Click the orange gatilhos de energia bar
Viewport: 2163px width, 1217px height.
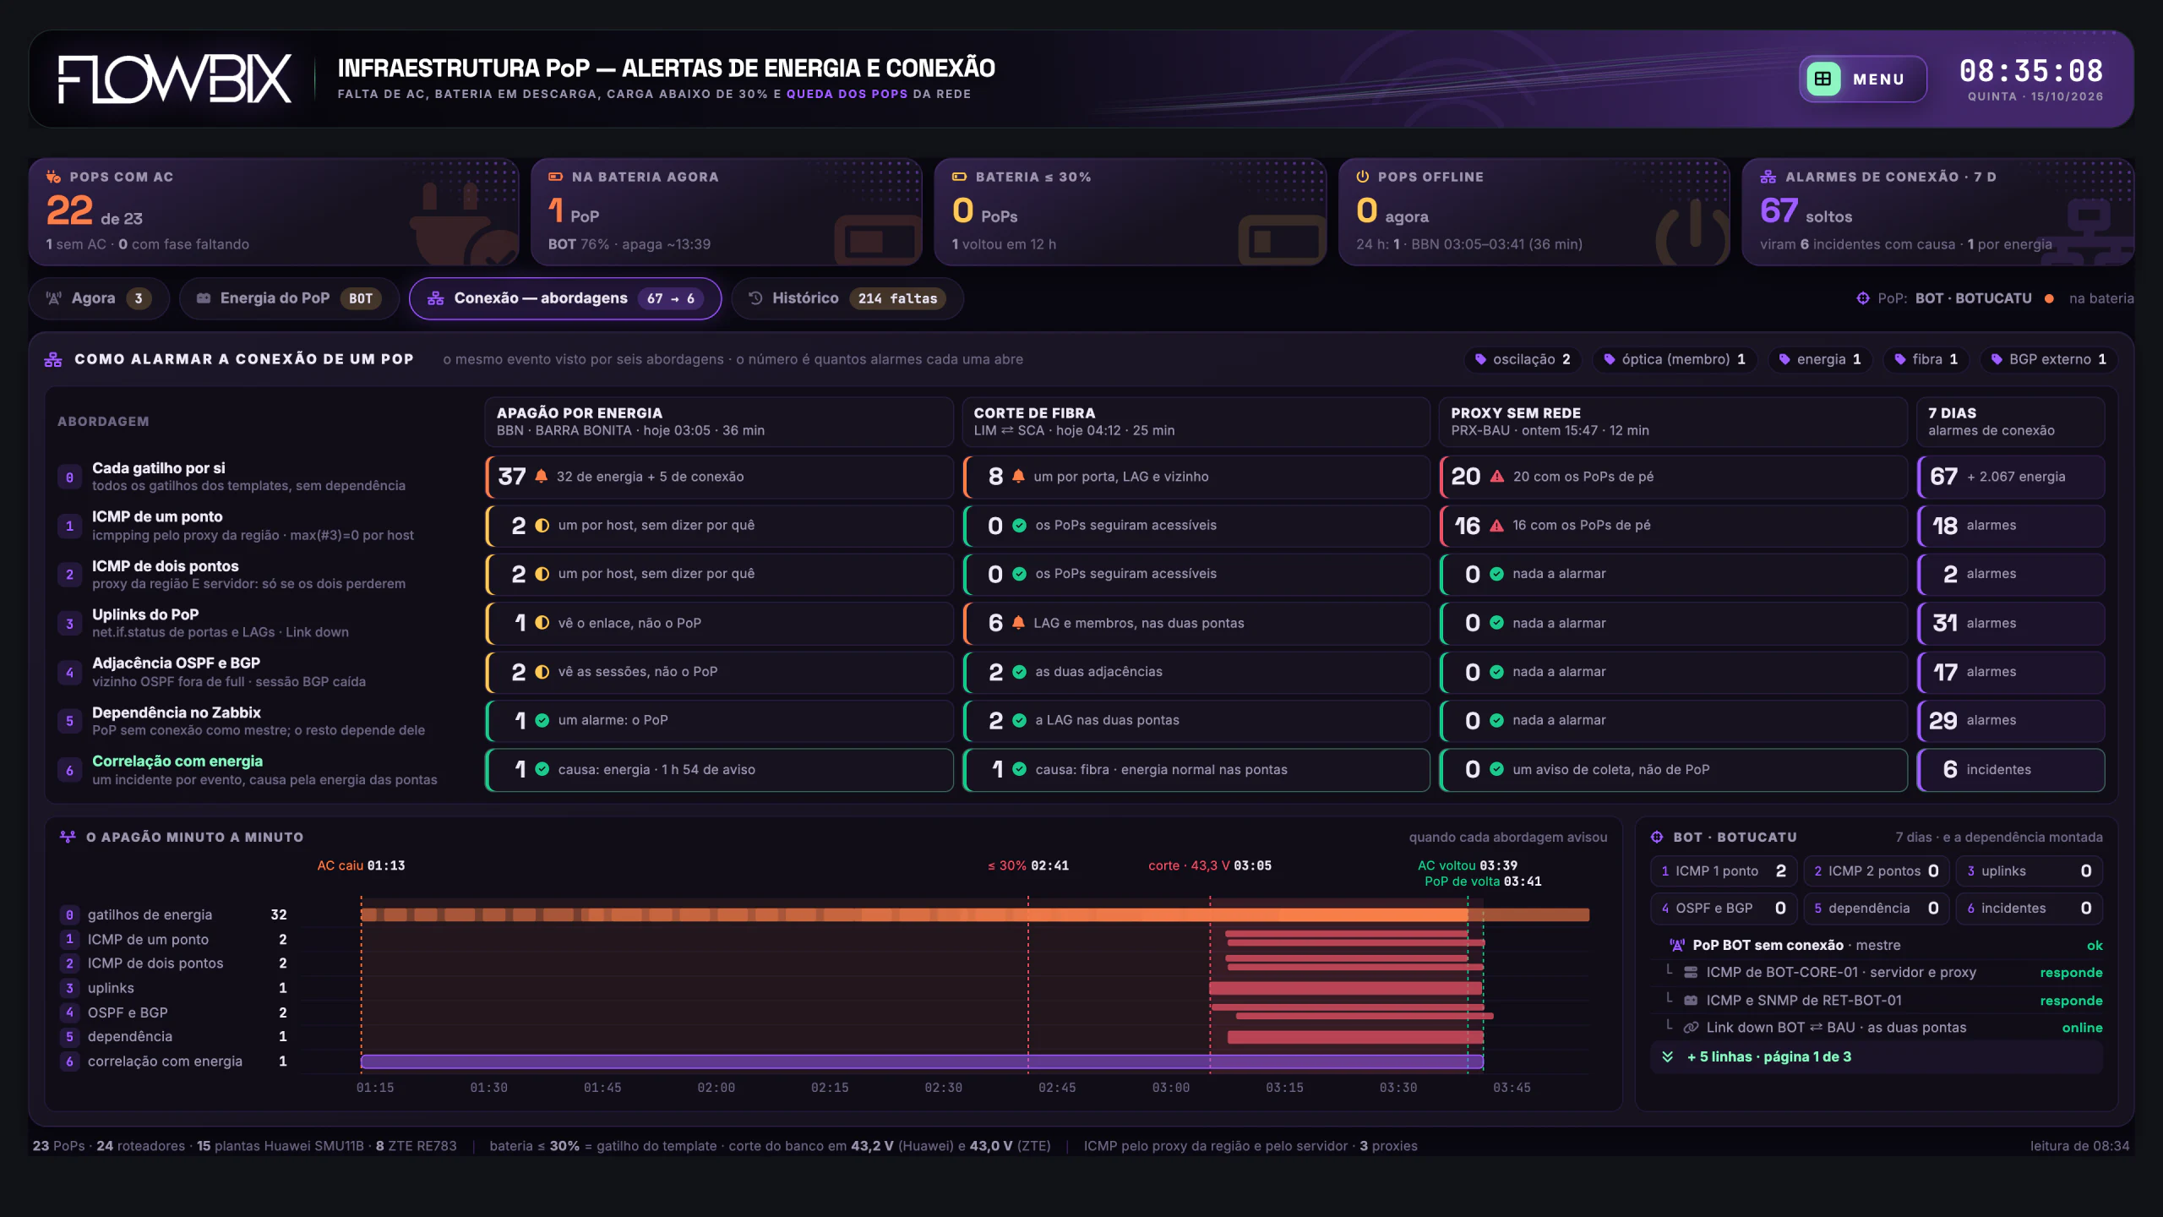point(975,914)
